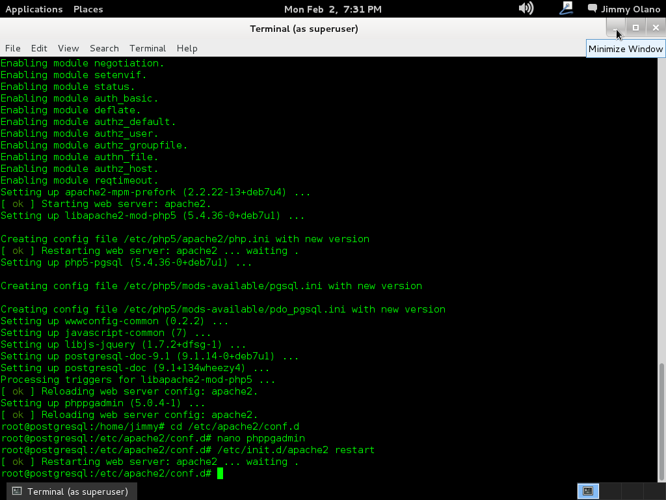Close the Terminal superuser window

(x=656, y=27)
